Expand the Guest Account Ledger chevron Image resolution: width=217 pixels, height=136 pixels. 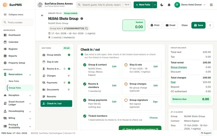pos(30,104)
